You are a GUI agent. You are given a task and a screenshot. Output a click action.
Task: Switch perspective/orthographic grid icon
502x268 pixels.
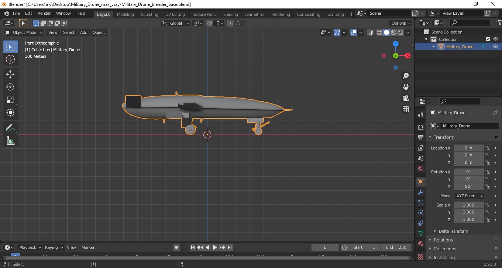(406, 109)
